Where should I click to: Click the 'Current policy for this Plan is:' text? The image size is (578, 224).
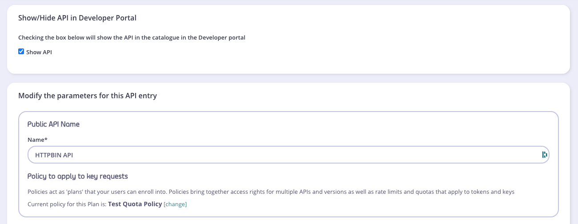(67, 204)
